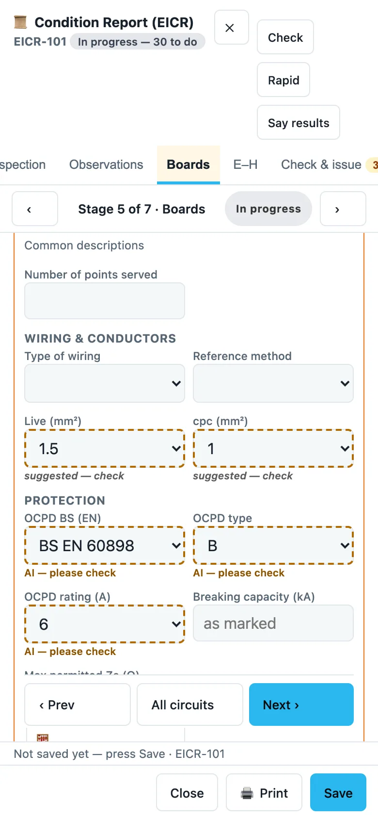This screenshot has width=378, height=819.
Task: Open the cpc (mm²) size selector
Action: pyautogui.click(x=273, y=448)
